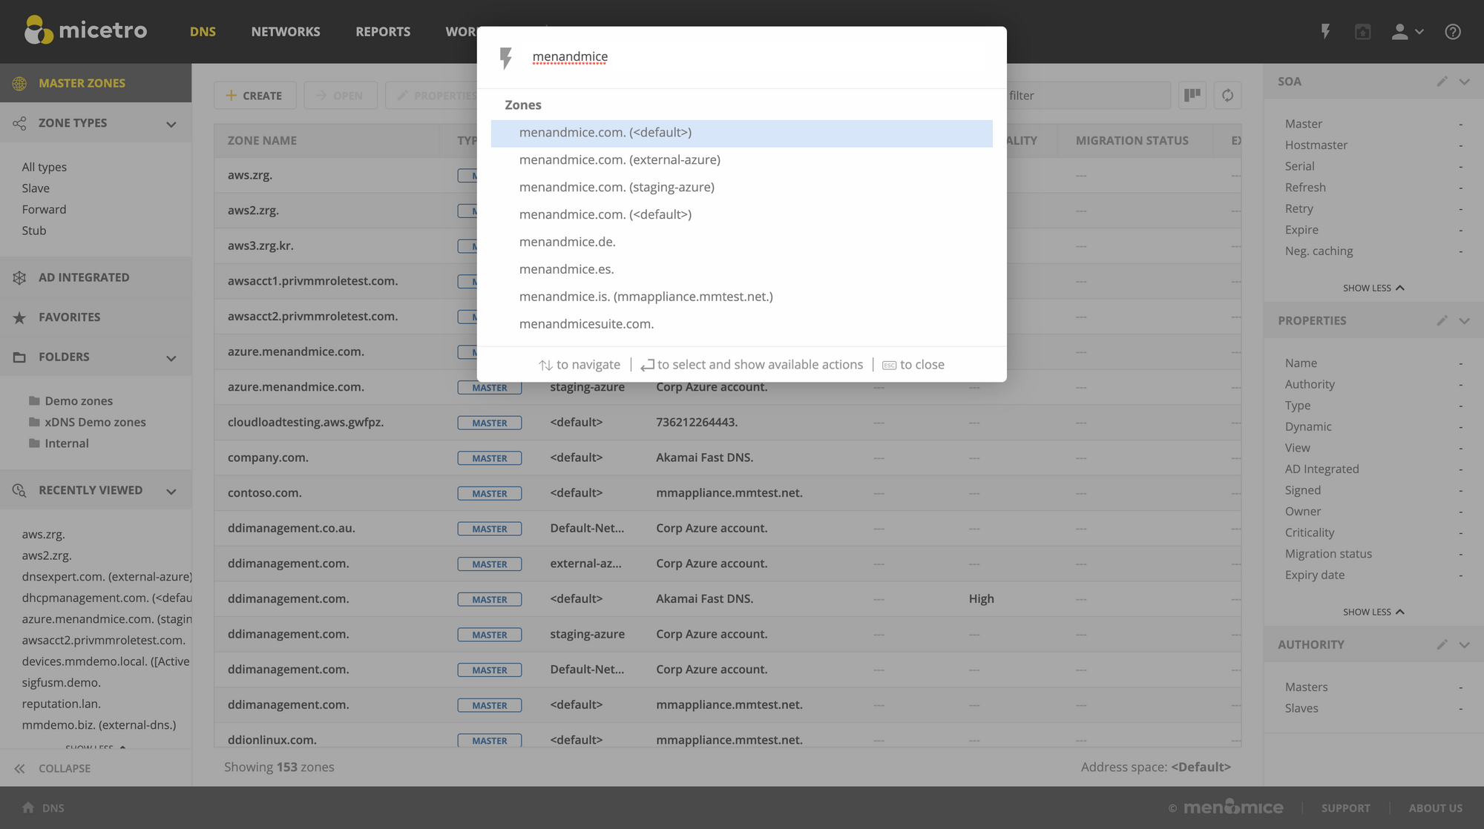Select menandmice.com. (external-azure) result
This screenshot has height=829, width=1484.
coord(741,159)
